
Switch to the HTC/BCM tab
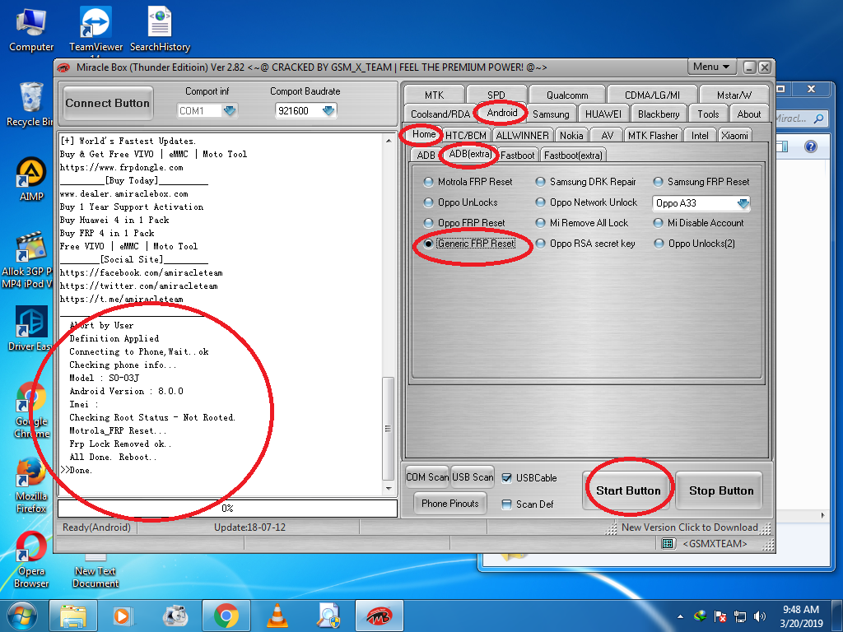click(466, 136)
